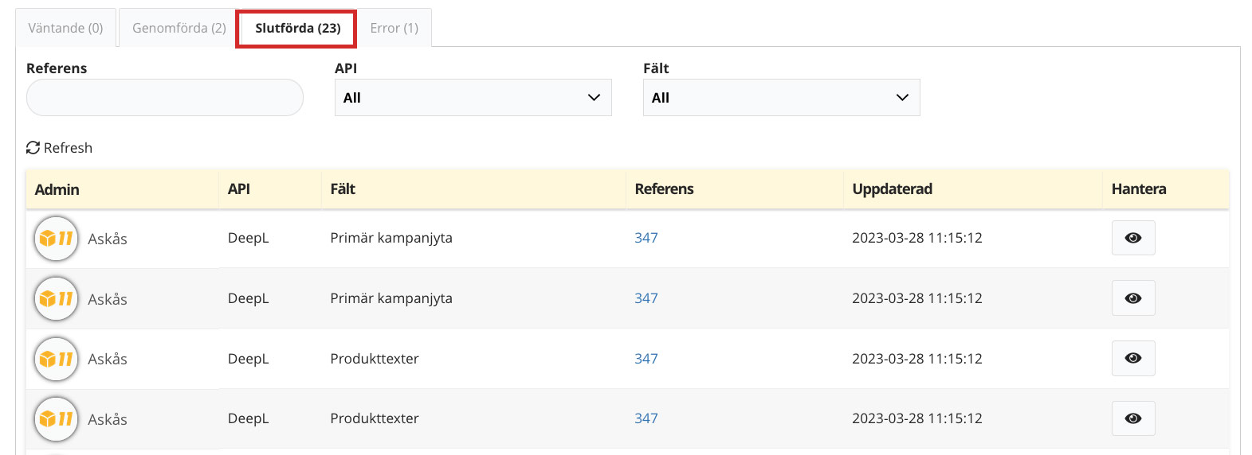Go to the Slutförda (23) tab
This screenshot has height=455, width=1252.
[x=297, y=29]
